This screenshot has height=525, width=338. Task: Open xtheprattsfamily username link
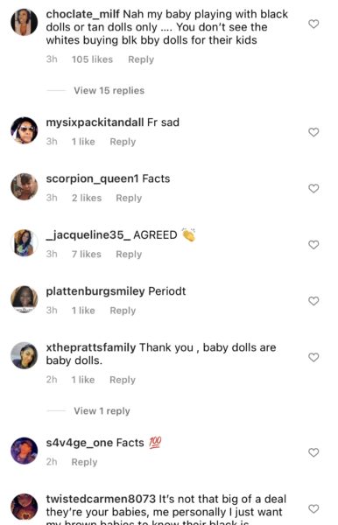pyautogui.click(x=91, y=347)
